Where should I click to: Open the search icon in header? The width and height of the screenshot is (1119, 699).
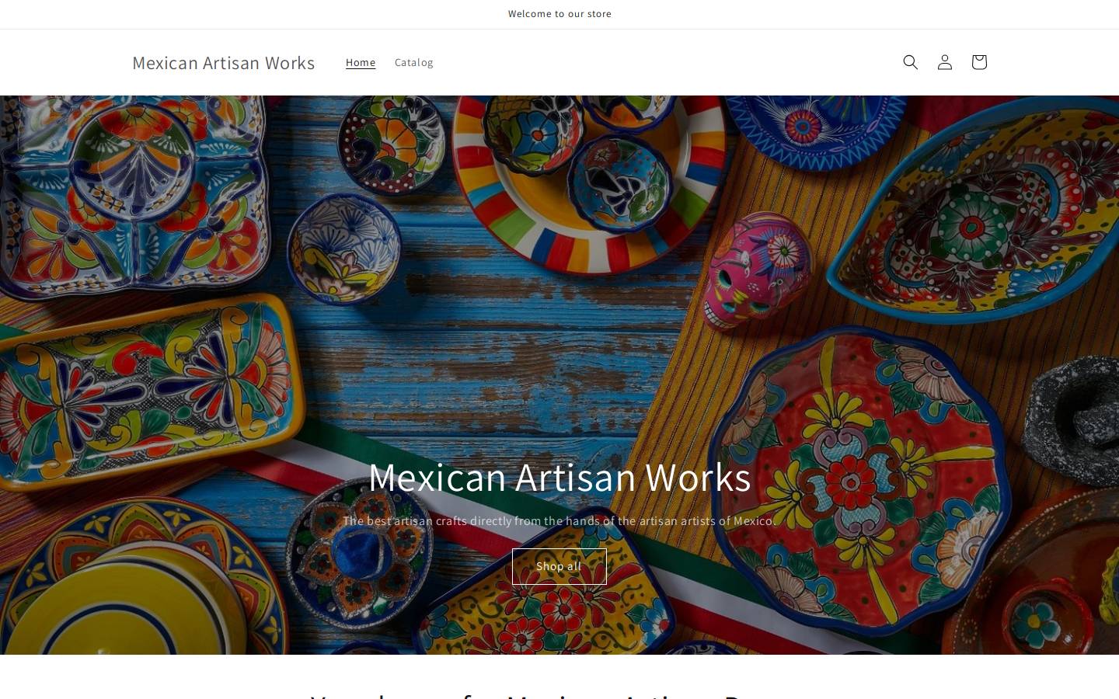[910, 62]
